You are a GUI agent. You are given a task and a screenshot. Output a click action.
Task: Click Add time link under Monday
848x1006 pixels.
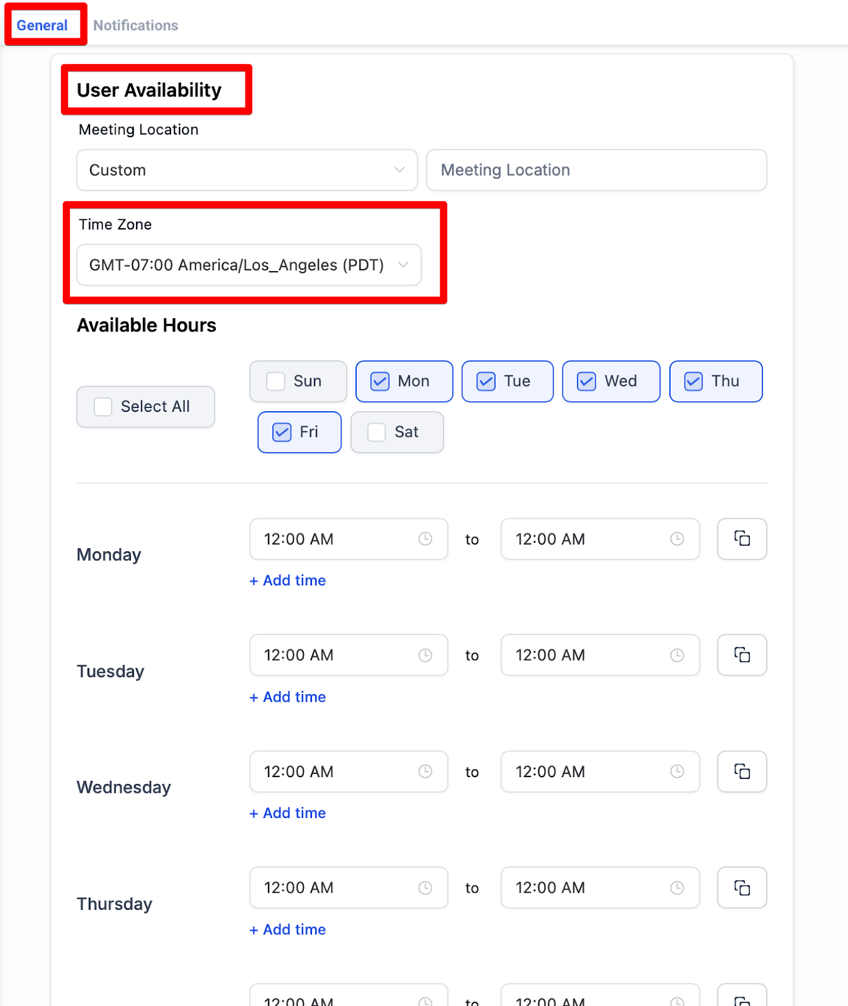(288, 581)
